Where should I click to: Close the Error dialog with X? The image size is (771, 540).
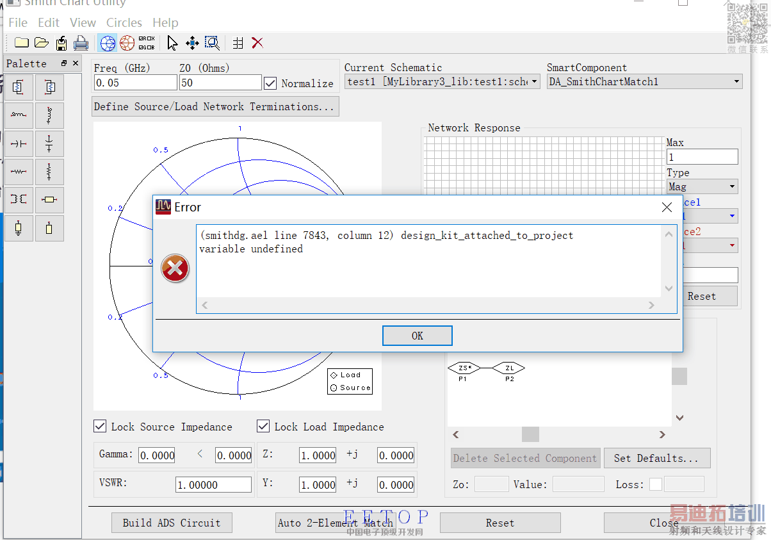[x=667, y=208]
